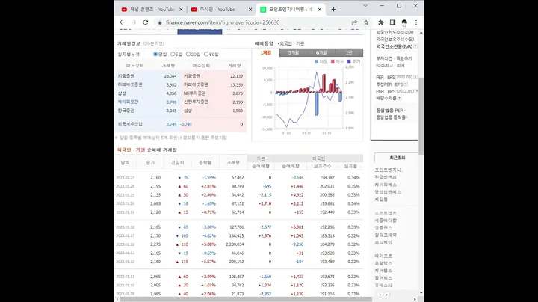
Task: Open 제일일 in recent list
Action: click(381, 199)
